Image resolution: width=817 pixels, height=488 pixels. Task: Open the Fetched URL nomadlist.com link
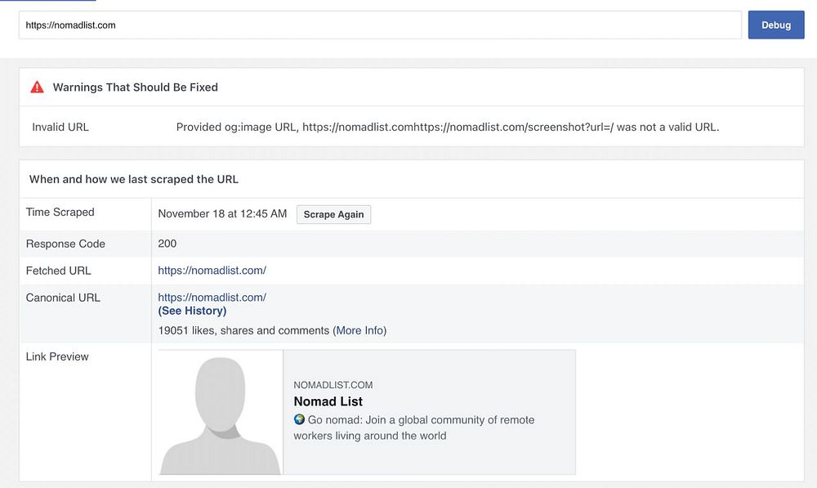(x=212, y=271)
